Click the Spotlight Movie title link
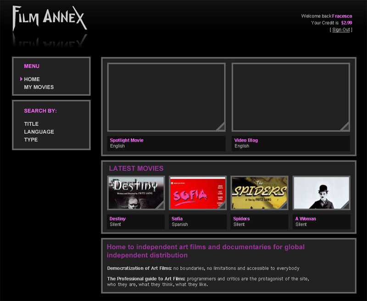 pyautogui.click(x=127, y=140)
